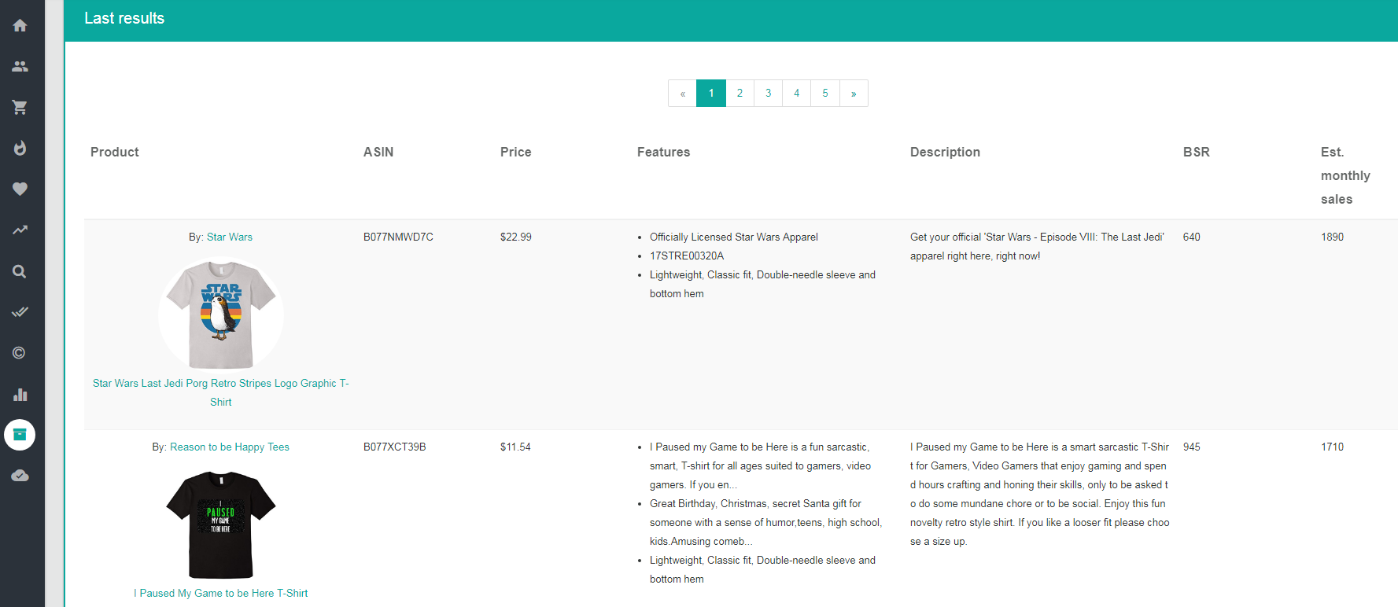Viewport: 1398px width, 607px height.
Task: Go to page 2 of results
Action: coord(740,94)
